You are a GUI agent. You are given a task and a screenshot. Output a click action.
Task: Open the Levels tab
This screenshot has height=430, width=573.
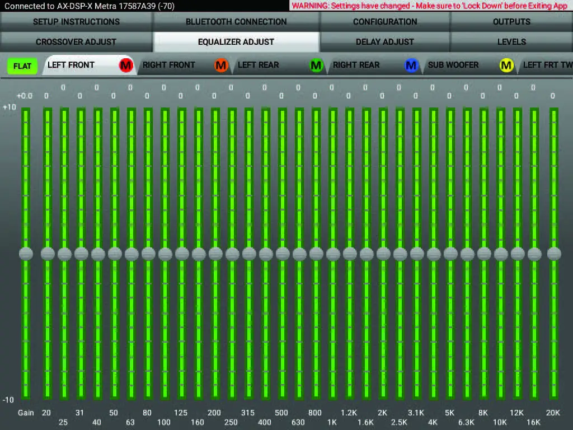click(x=511, y=41)
